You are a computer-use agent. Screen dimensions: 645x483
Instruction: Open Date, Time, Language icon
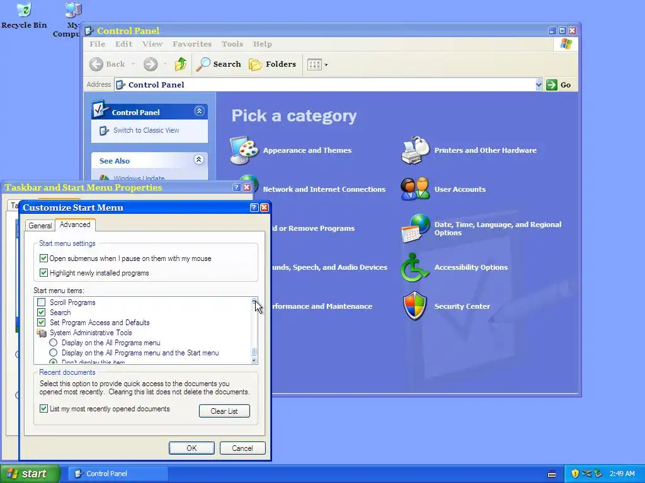click(415, 228)
